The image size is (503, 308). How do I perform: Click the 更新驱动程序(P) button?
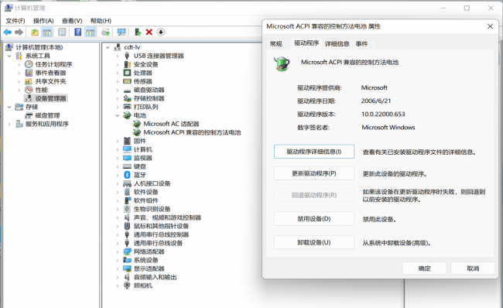(x=314, y=173)
